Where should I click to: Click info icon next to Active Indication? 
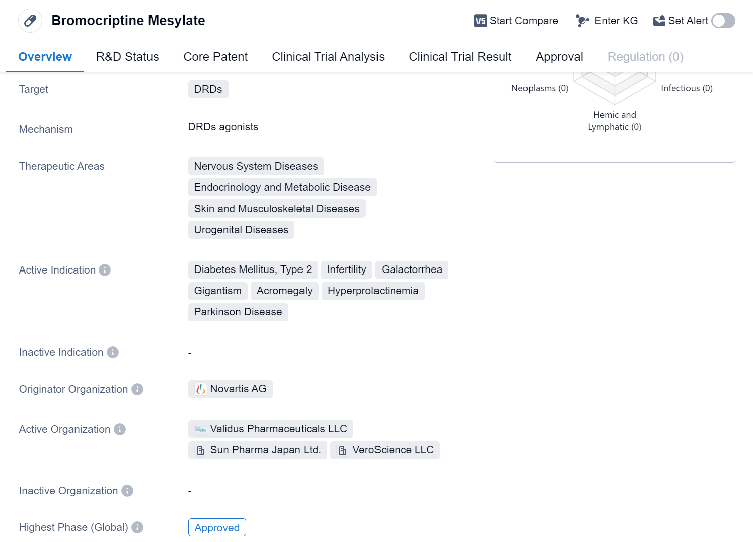point(105,270)
